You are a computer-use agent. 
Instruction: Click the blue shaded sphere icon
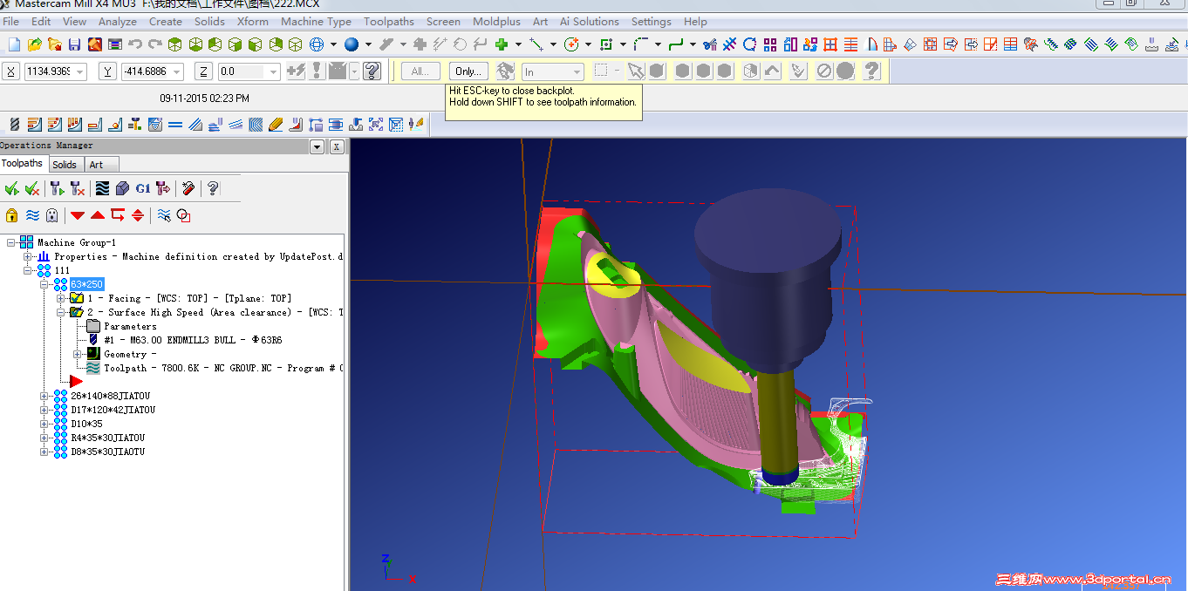pyautogui.click(x=351, y=44)
